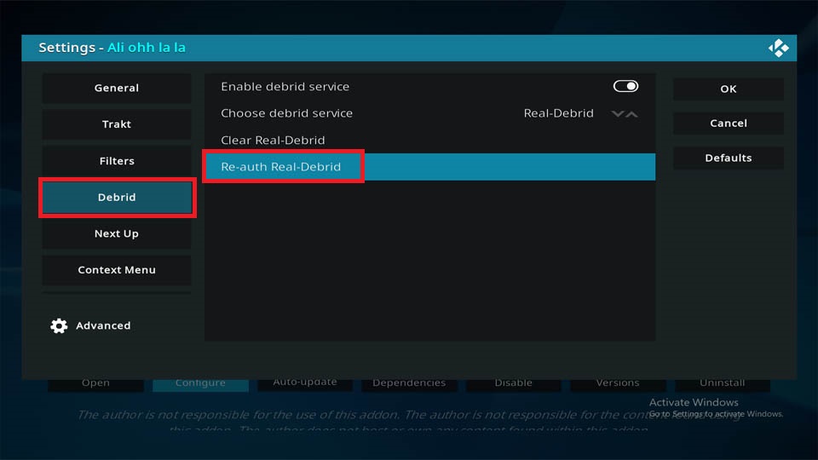Viewport: 818px width, 460px height.
Task: Open the General settings category
Action: [117, 88]
